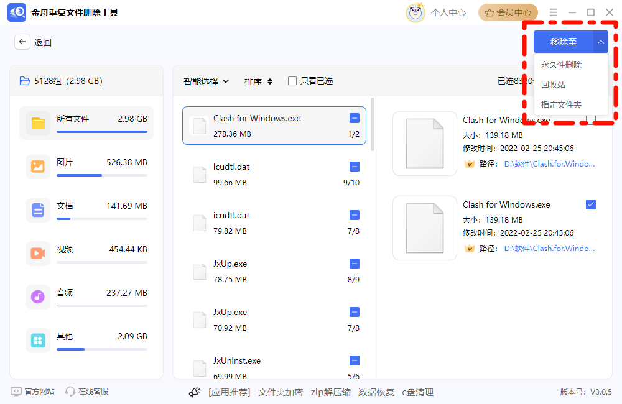Toggle group checkbox for Clash for Windows.exe 278.36 MB
Viewport: 622px width, 404px height.
point(355,118)
